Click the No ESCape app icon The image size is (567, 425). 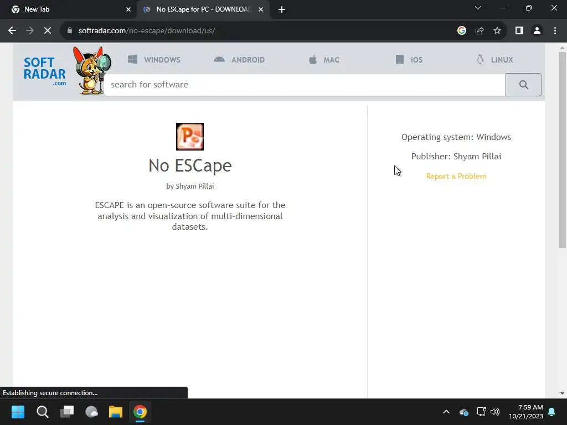click(190, 137)
